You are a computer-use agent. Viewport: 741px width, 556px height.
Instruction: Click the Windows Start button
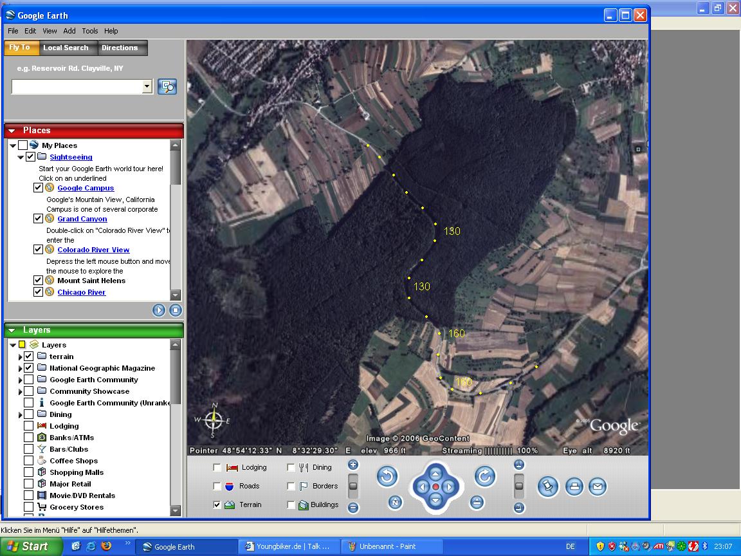pyautogui.click(x=31, y=546)
